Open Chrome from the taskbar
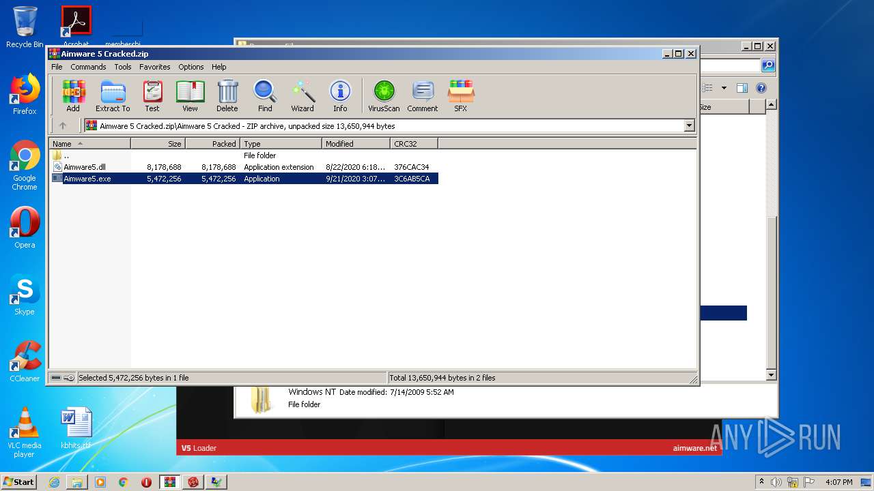 point(123,482)
